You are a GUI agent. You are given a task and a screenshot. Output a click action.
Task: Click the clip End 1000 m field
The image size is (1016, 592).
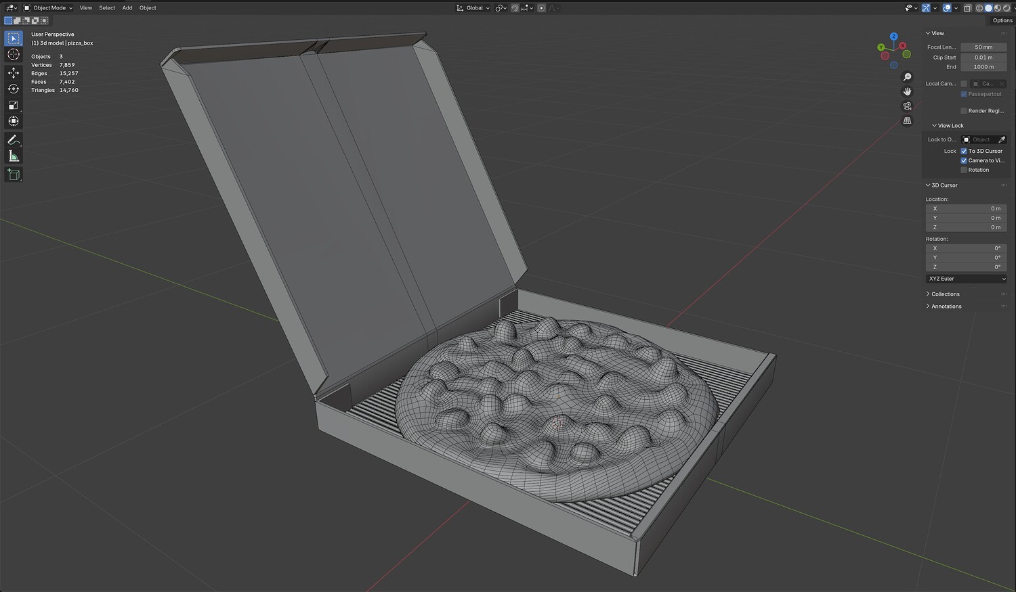[983, 67]
